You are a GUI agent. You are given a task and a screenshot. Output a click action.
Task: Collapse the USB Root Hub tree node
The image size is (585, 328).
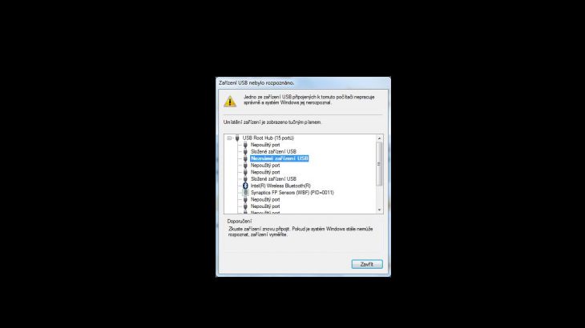point(229,138)
